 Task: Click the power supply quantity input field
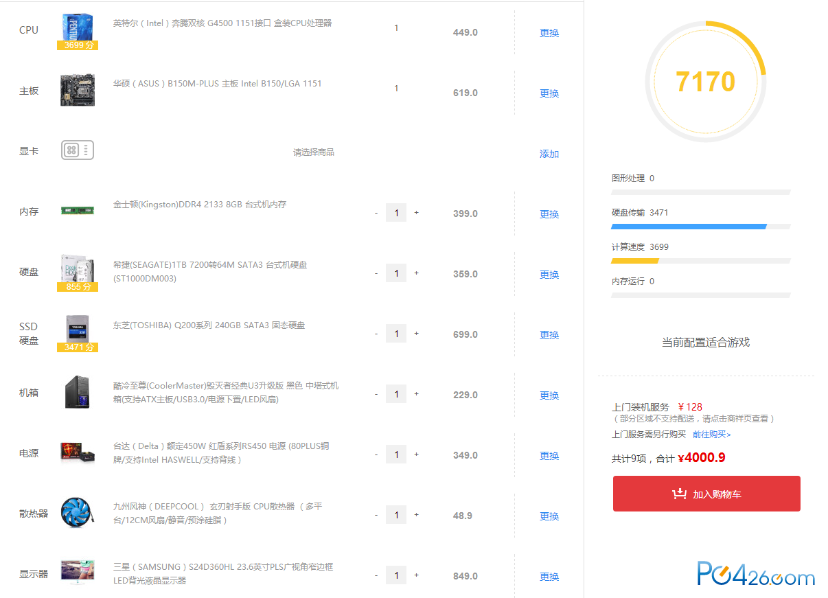pos(396,455)
